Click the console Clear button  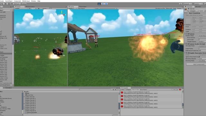click(x=123, y=90)
